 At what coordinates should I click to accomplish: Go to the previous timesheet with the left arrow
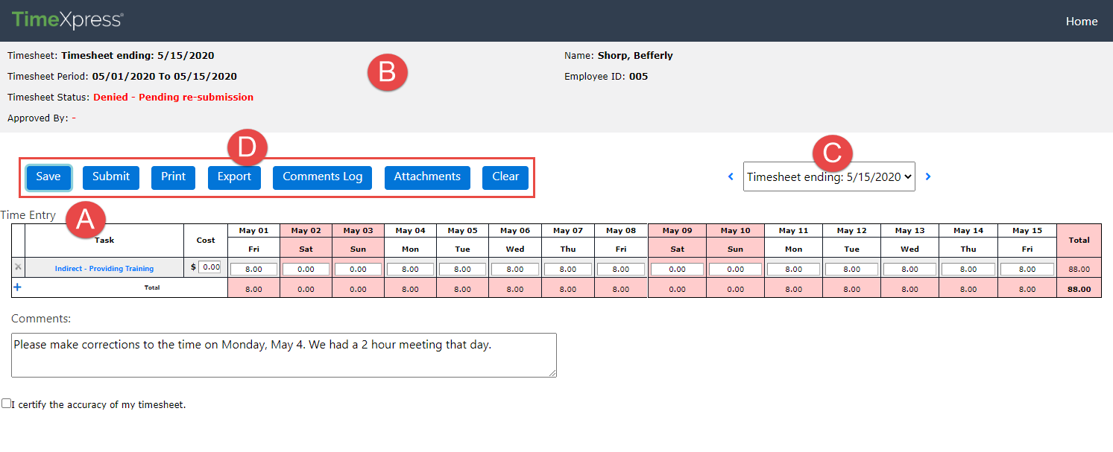[x=731, y=176]
